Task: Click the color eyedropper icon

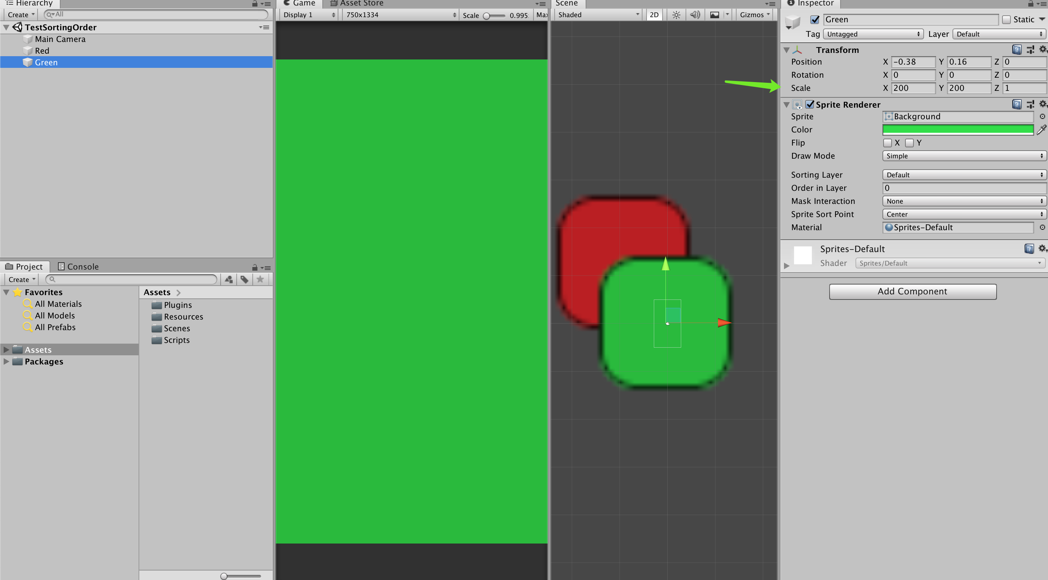Action: pyautogui.click(x=1041, y=130)
